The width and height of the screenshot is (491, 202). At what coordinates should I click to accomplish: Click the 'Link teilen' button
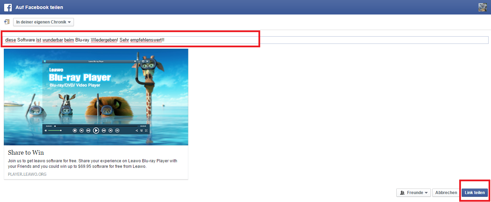(475, 193)
